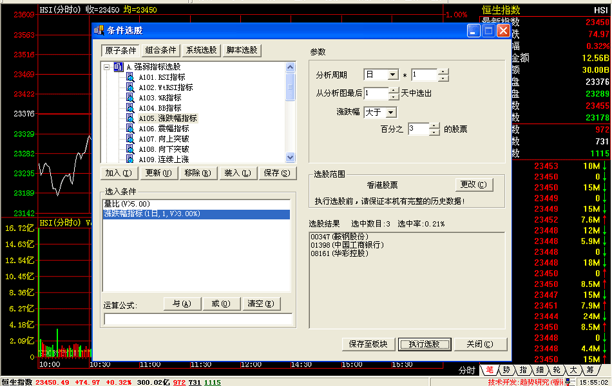Click the icon beside A102.WtRSI指标
612x386 pixels.
130,87
